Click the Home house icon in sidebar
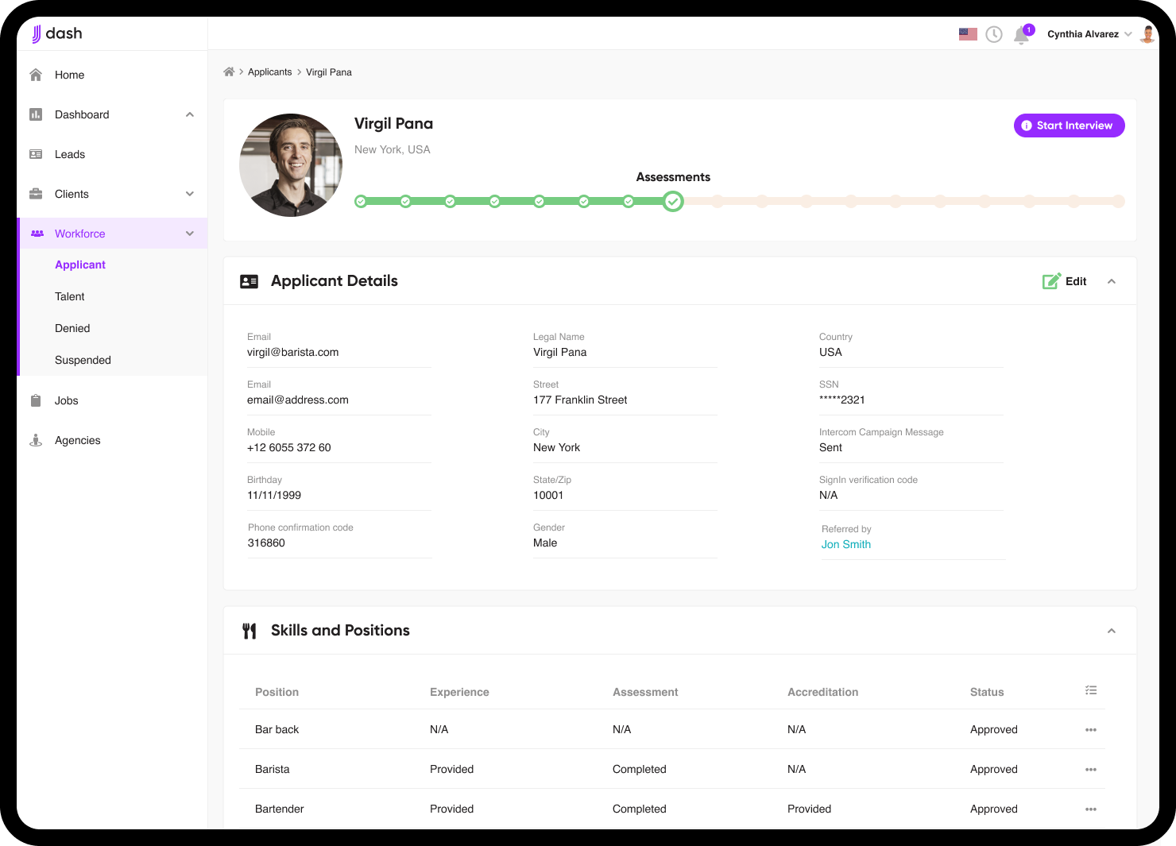1176x846 pixels. (x=36, y=75)
